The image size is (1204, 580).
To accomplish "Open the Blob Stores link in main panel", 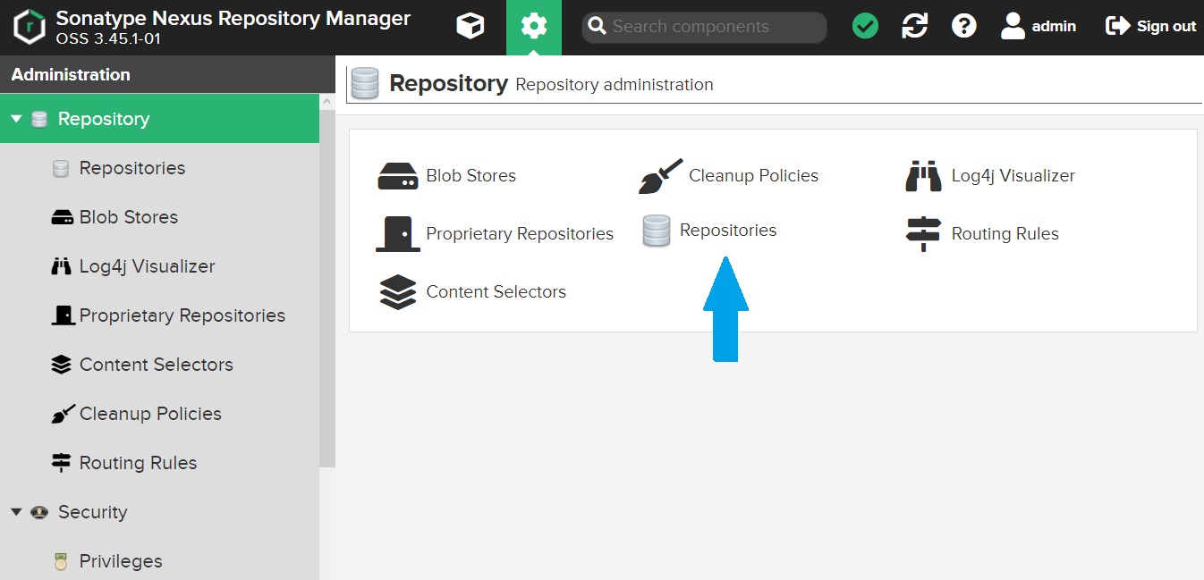I will [471, 176].
